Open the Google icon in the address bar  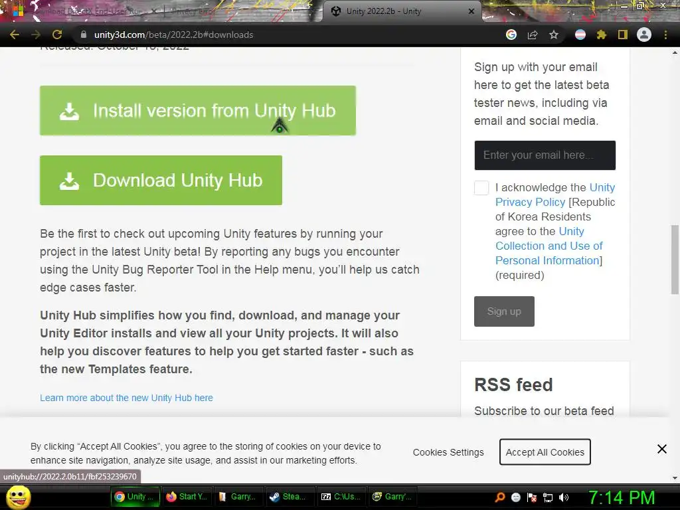511,35
